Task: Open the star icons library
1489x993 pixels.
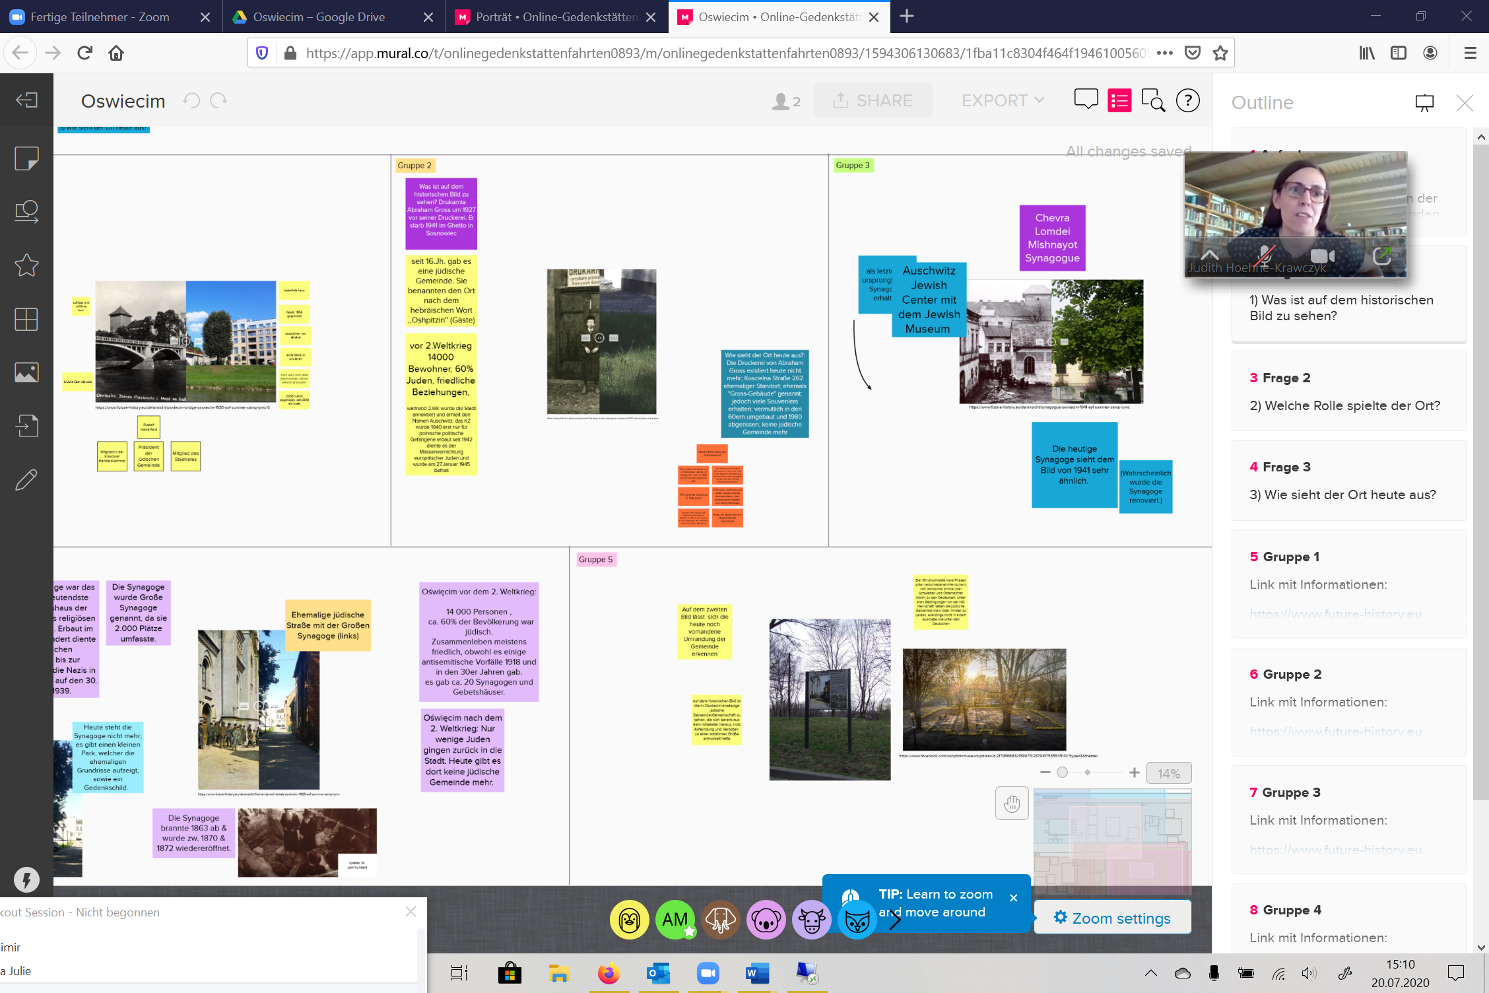Action: pyautogui.click(x=26, y=265)
